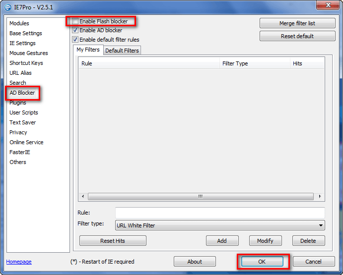Select URL Alias in sidebar

click(20, 73)
